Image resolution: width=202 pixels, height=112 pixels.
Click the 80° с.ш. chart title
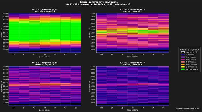coord(45,10)
